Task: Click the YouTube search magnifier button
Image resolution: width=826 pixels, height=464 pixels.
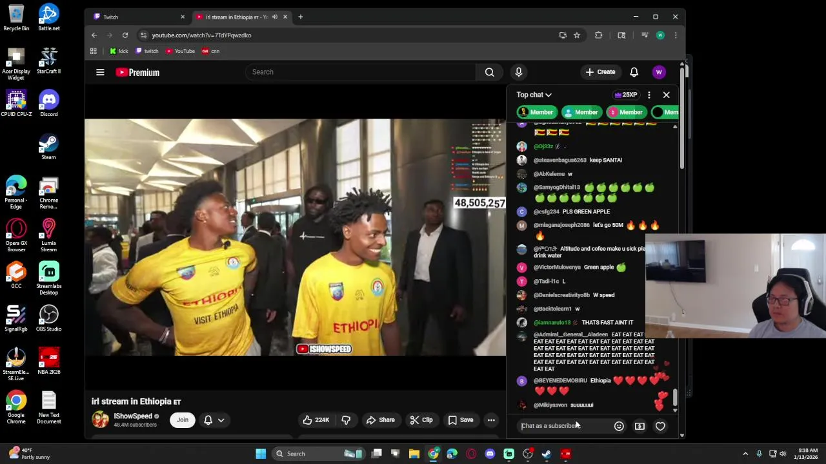Action: click(490, 72)
